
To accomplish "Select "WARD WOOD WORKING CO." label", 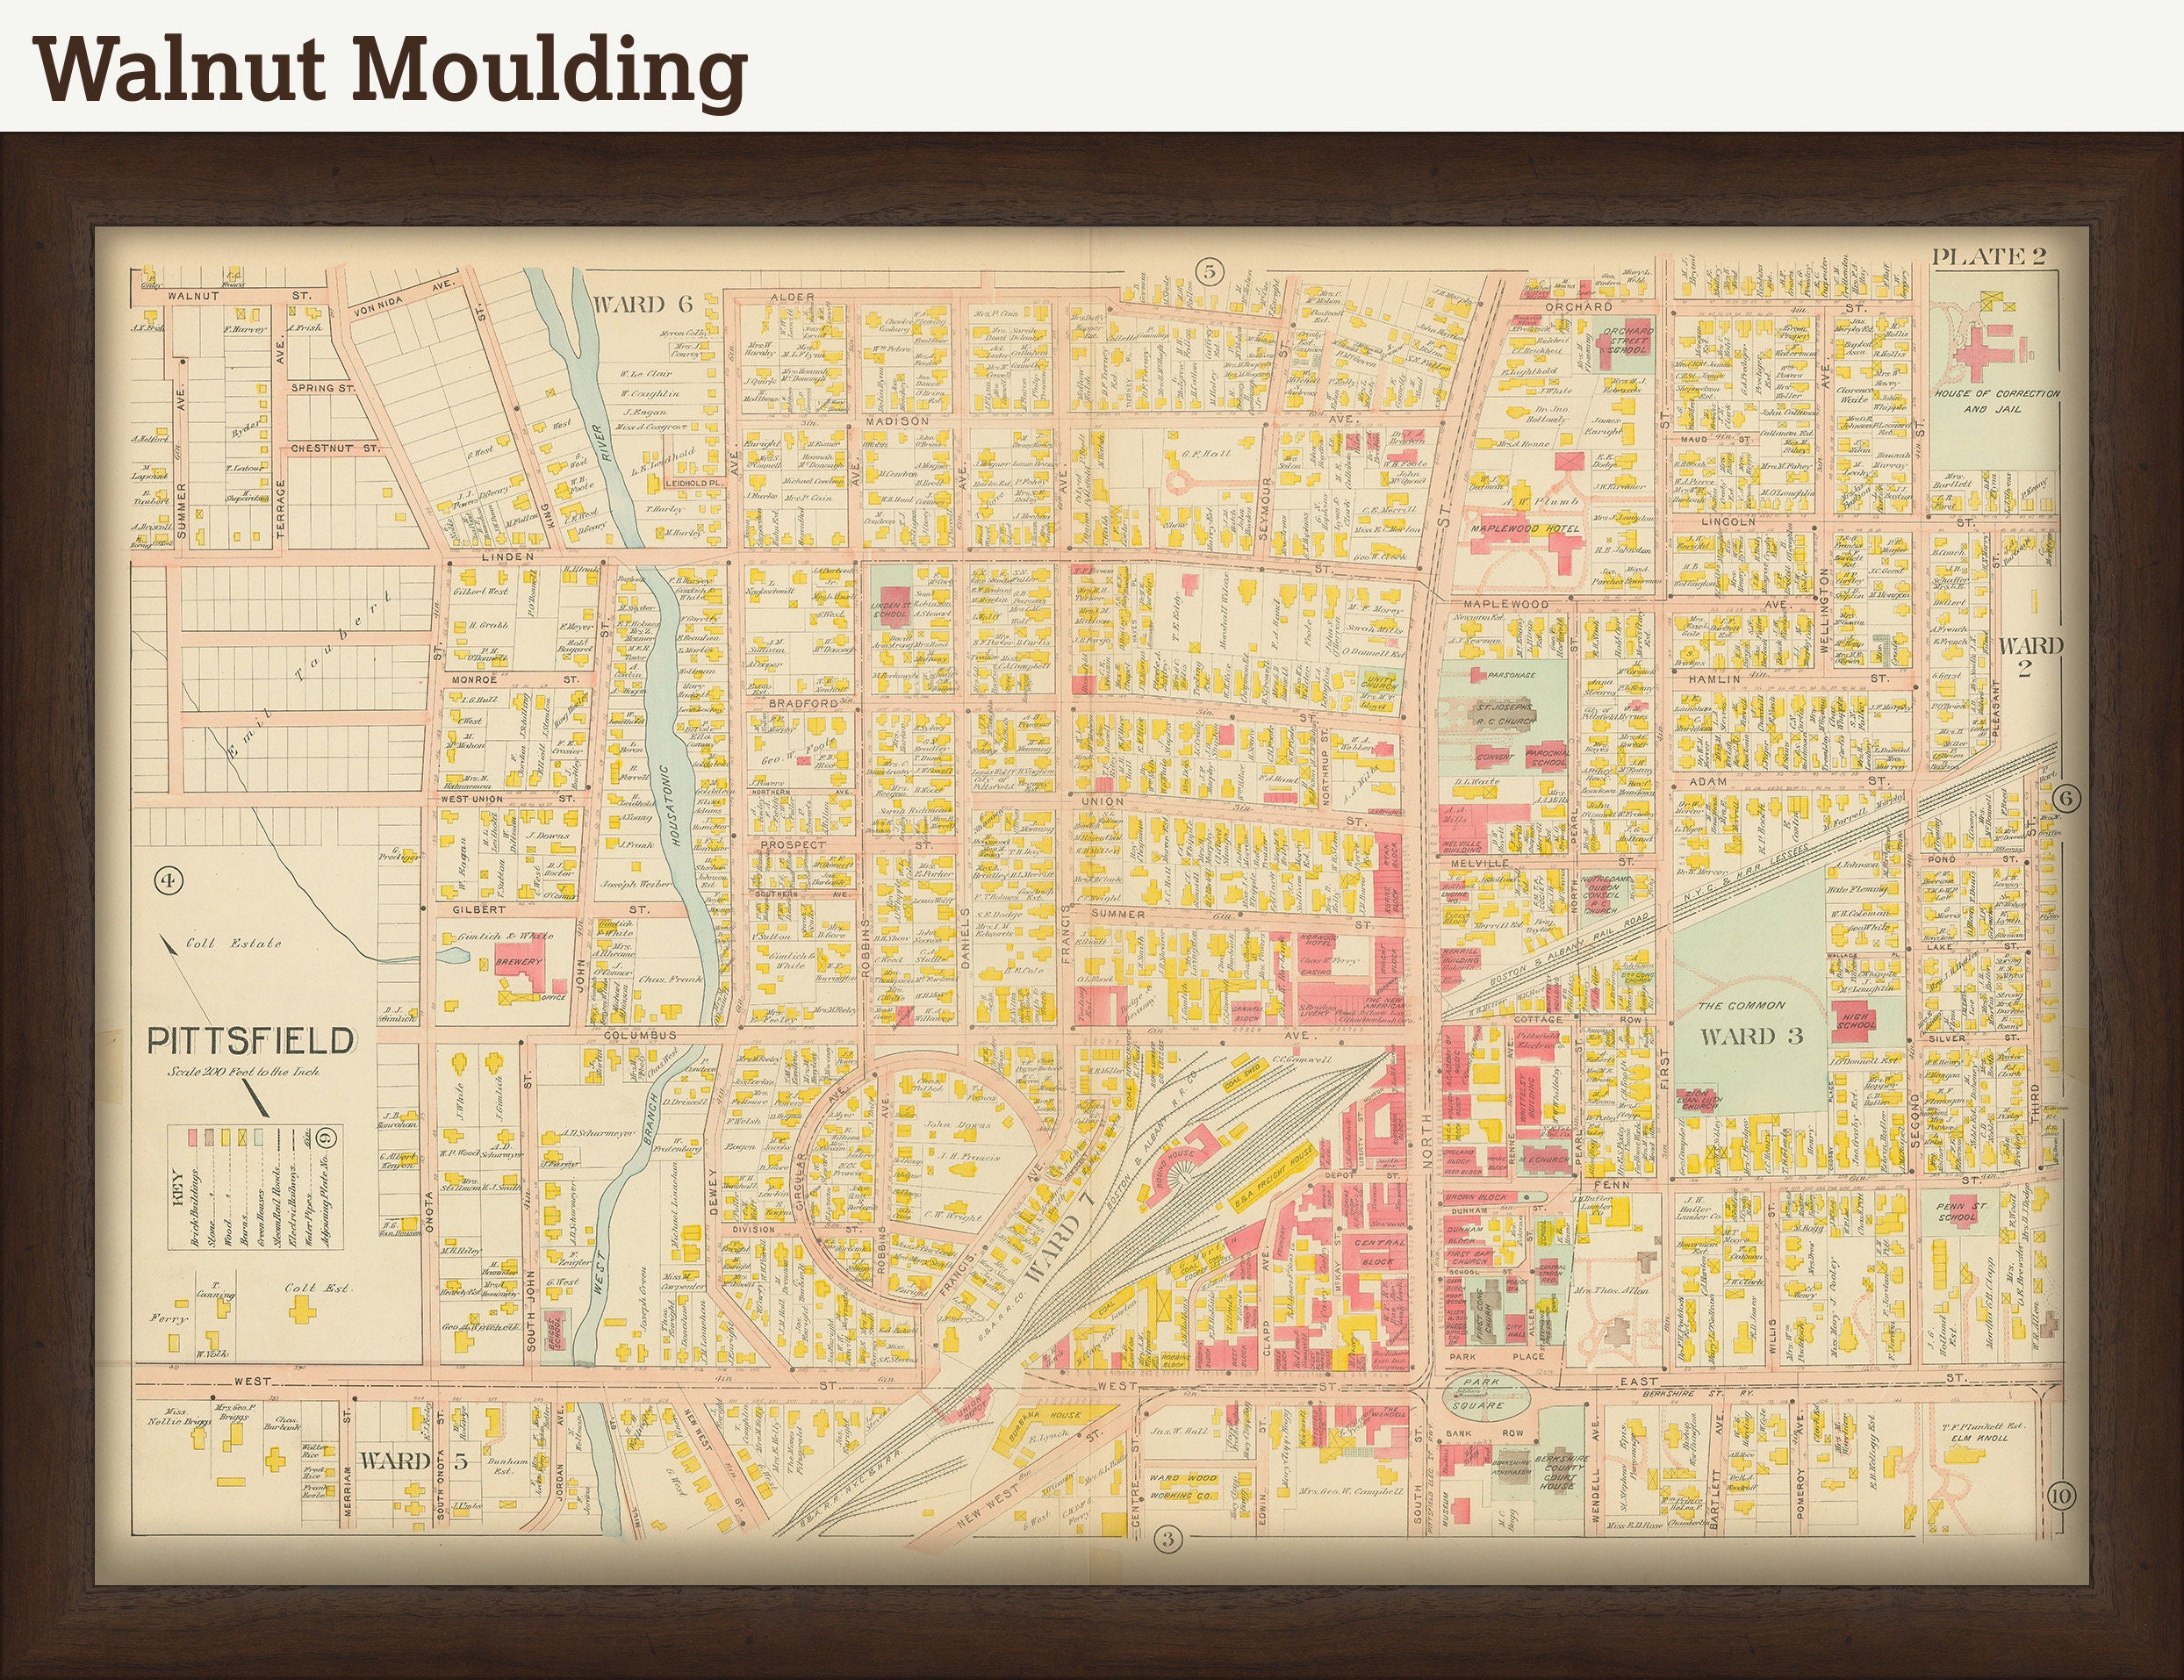I will pyautogui.click(x=1183, y=1486).
